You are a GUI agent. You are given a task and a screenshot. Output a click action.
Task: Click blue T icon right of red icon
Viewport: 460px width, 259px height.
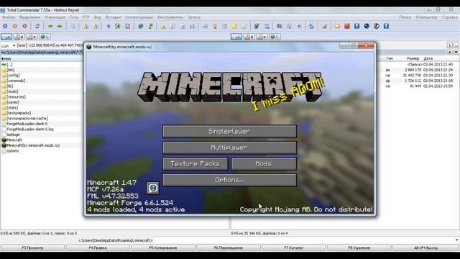(356, 26)
